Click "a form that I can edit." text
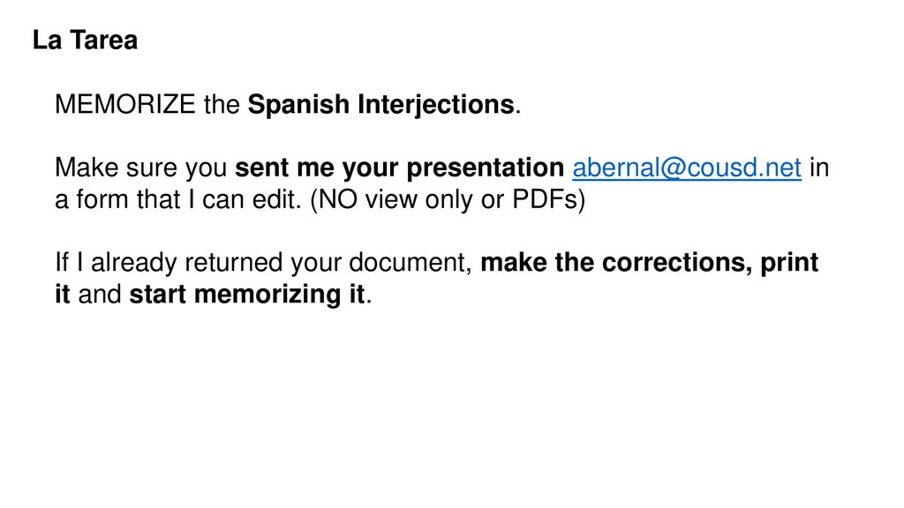Image resolution: width=904 pixels, height=508 pixels. pos(178,200)
